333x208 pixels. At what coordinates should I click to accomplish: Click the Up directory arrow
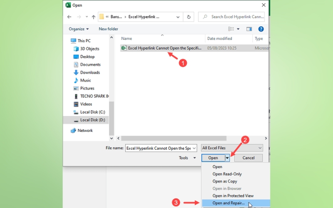point(92,17)
